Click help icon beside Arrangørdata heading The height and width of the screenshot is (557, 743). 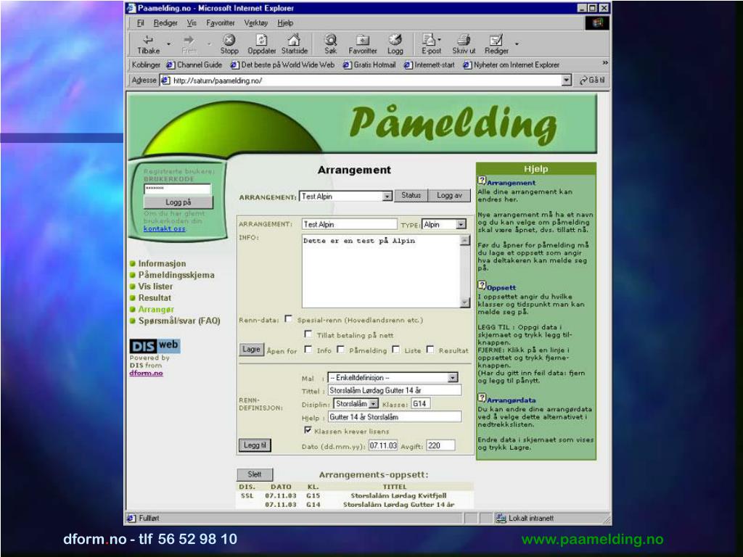(x=482, y=398)
